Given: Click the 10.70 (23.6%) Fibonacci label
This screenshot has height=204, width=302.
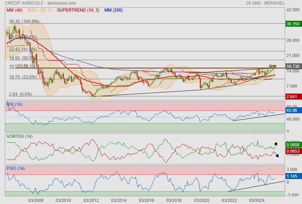Looking at the screenshot, I should click(23, 77).
